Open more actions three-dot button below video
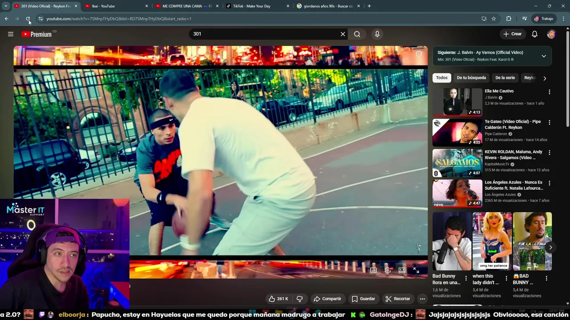Viewport: 570px width, 320px height. pos(422,299)
